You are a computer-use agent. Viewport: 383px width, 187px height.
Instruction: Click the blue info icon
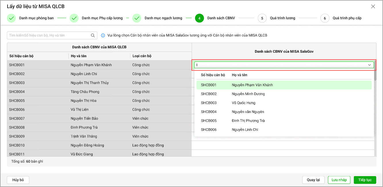click(103, 36)
